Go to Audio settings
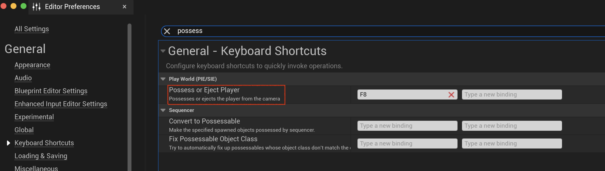Screen dimensions: 605x171 [x=23, y=78]
